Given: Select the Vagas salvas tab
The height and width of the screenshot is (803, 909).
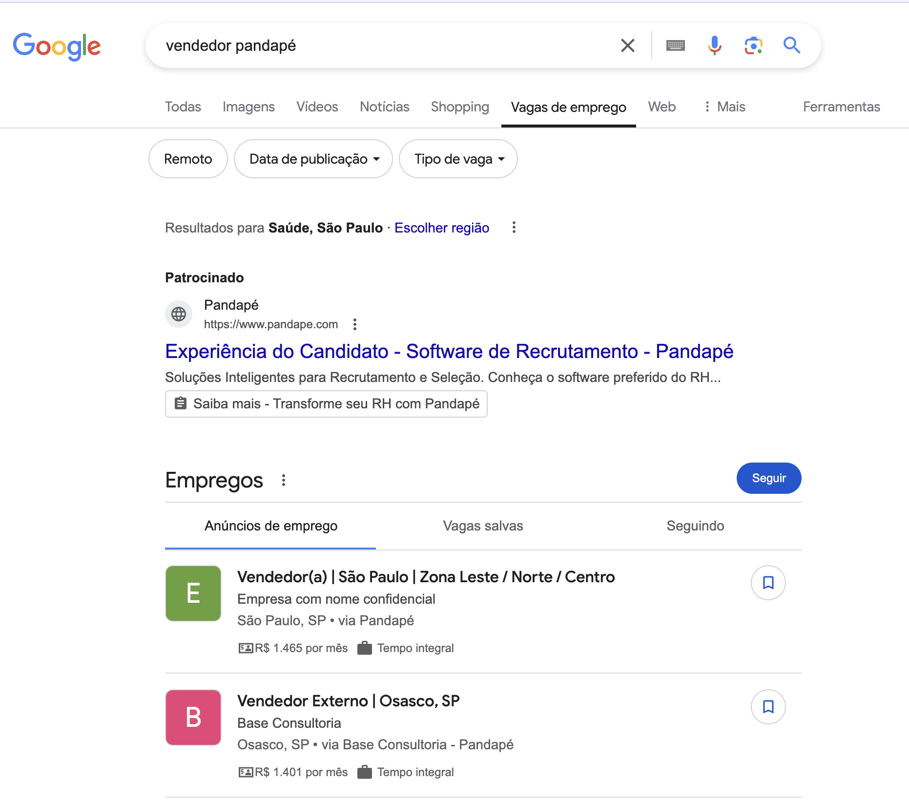Looking at the screenshot, I should coord(483,526).
